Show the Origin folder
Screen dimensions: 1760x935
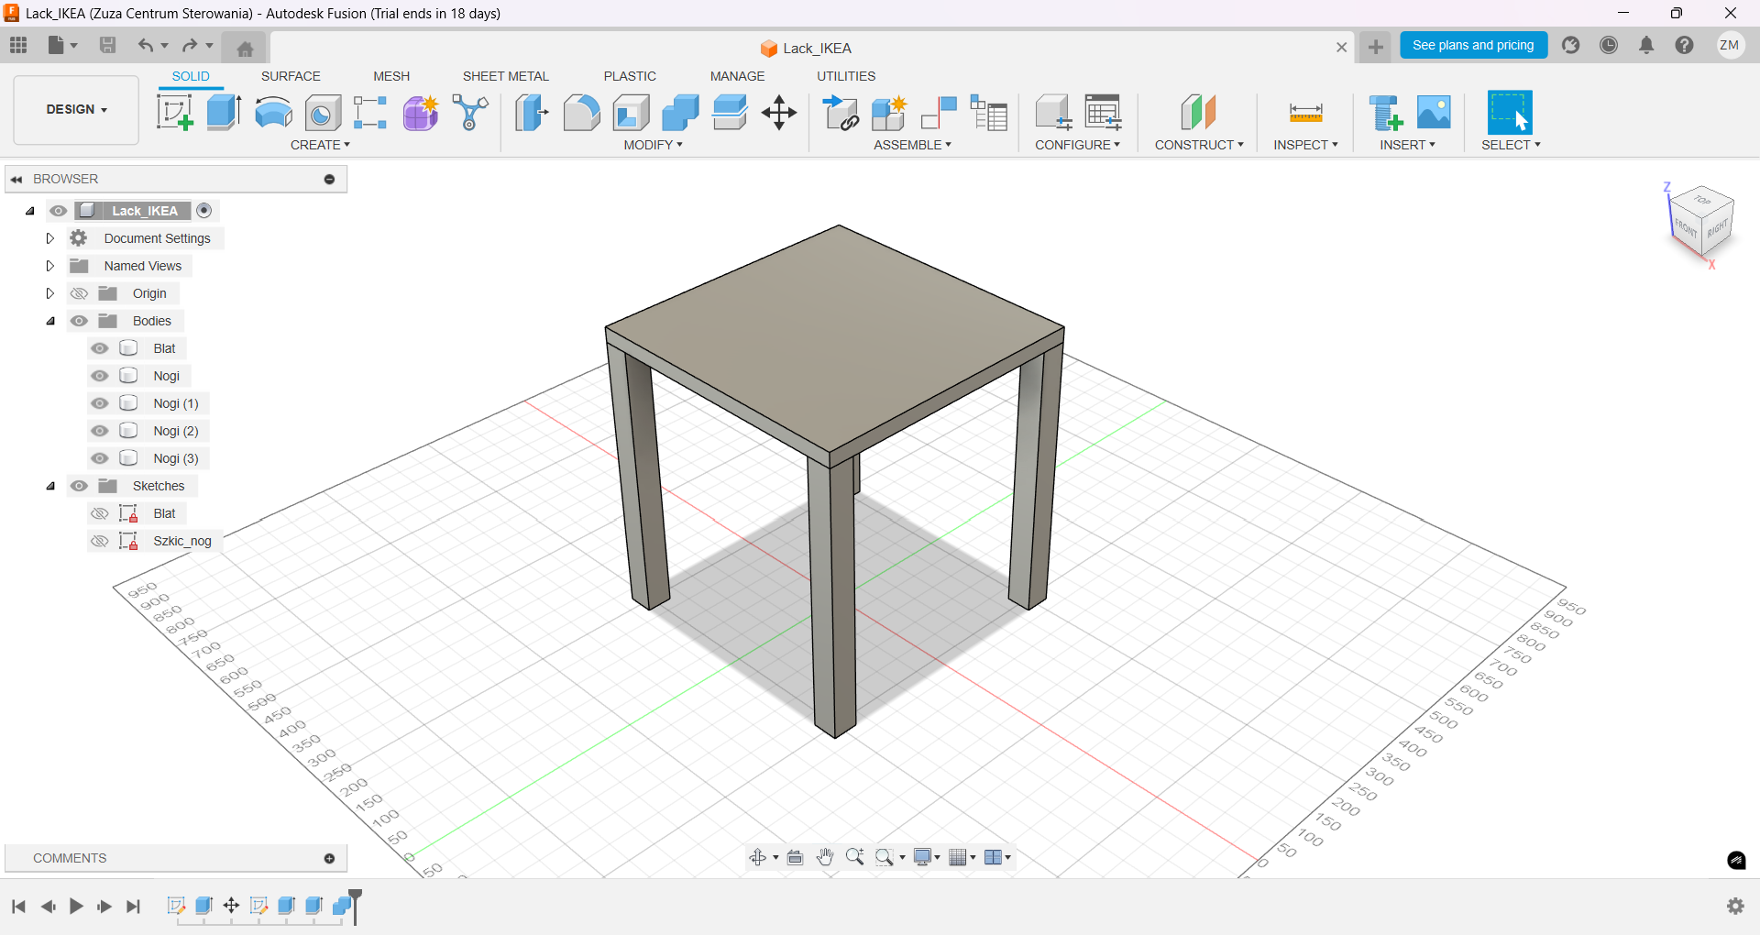click(80, 293)
